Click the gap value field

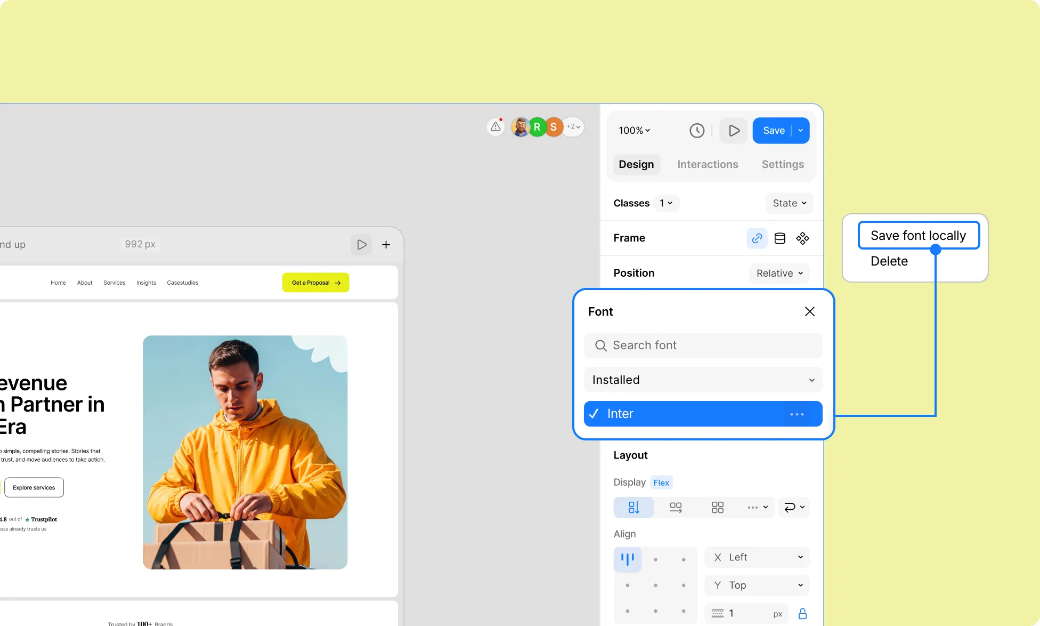point(746,614)
